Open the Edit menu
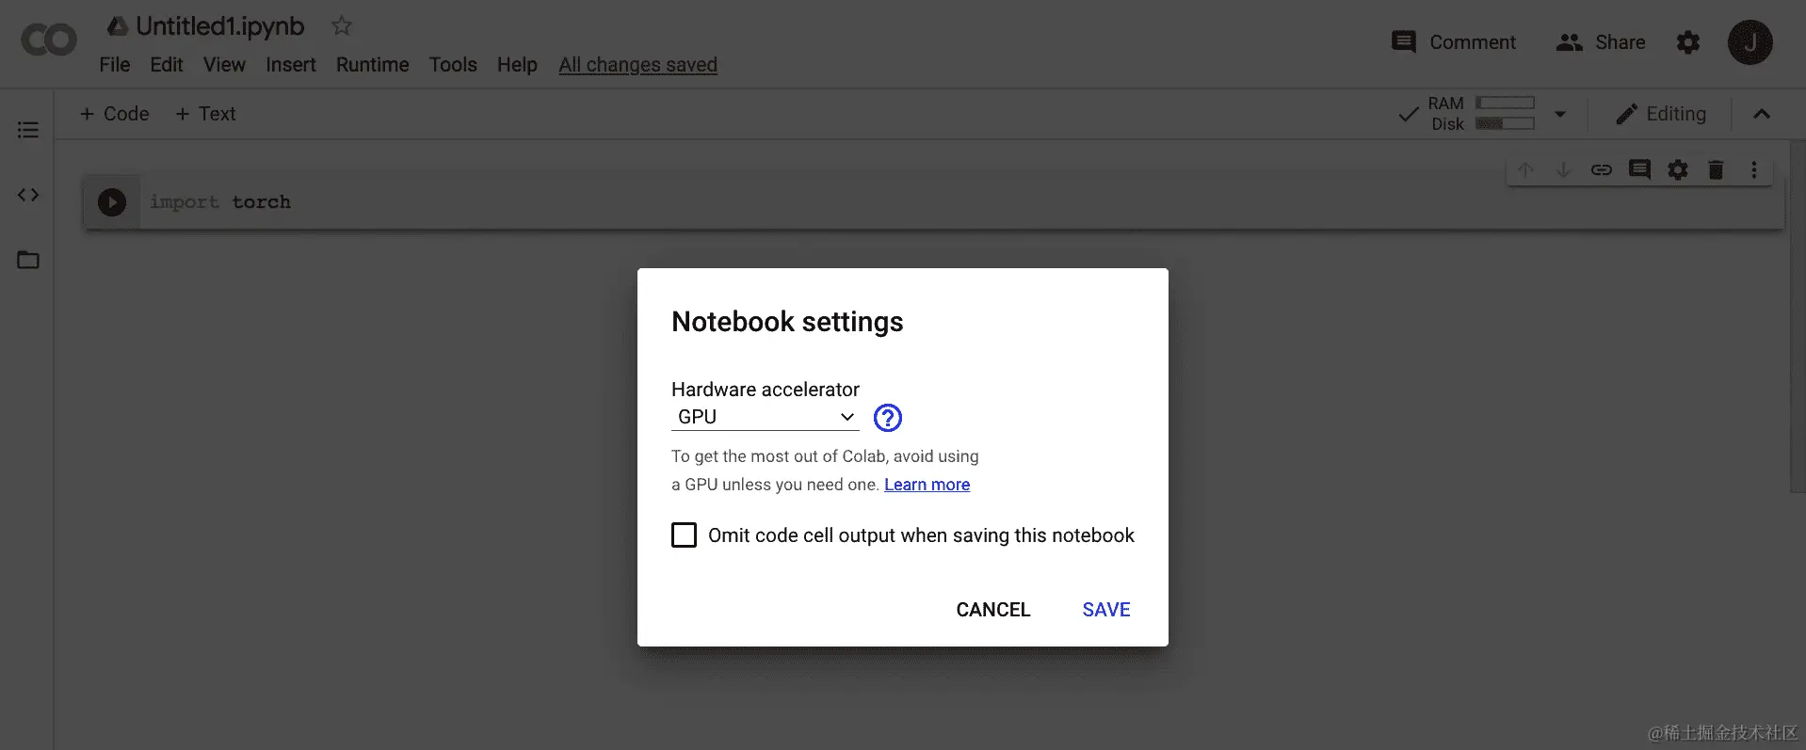Image resolution: width=1806 pixels, height=750 pixels. click(x=167, y=65)
